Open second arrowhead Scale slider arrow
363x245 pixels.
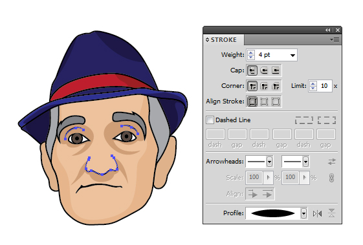(x=304, y=177)
